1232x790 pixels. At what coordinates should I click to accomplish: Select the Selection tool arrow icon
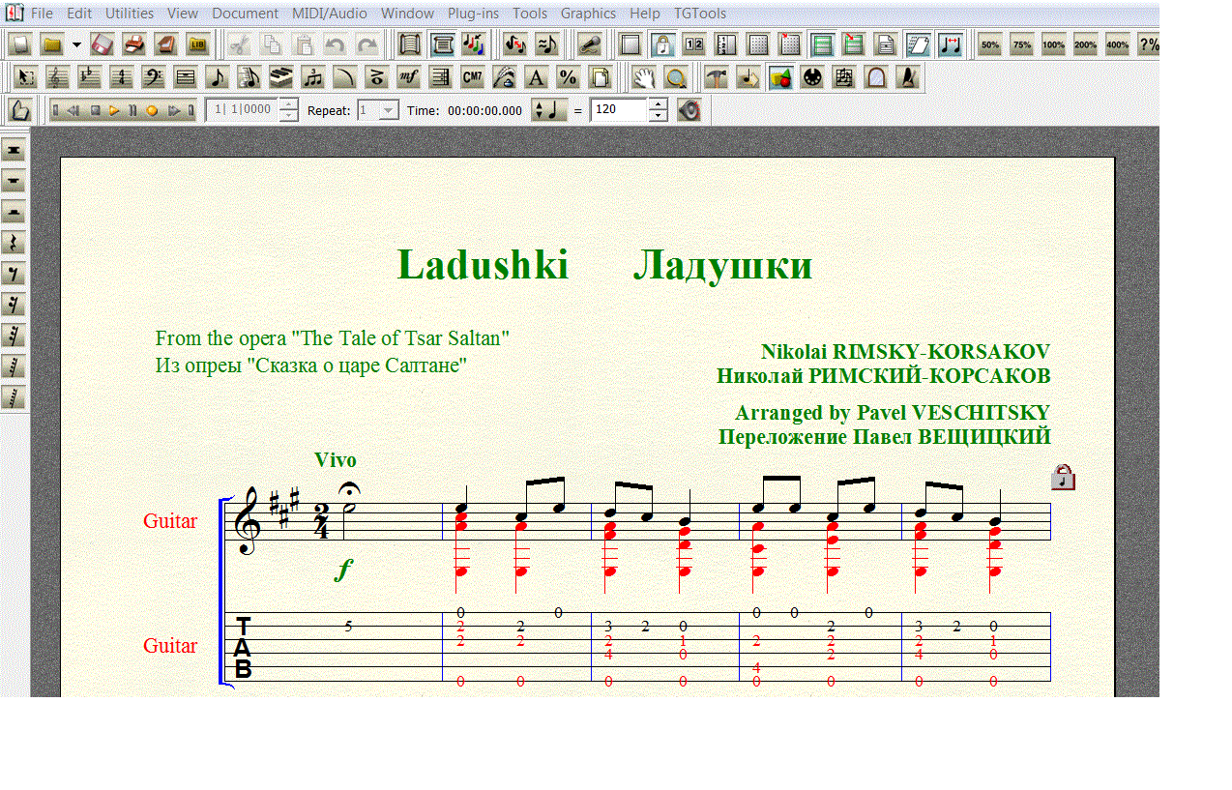26,77
